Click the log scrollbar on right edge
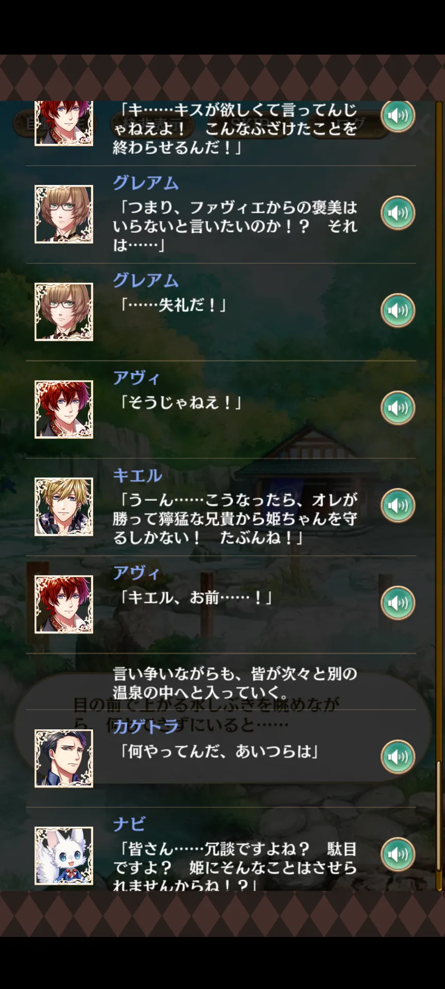 click(x=439, y=496)
